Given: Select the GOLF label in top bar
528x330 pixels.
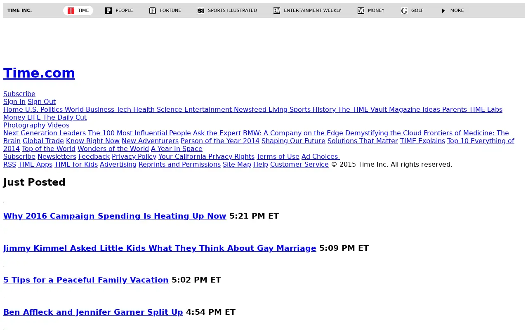Looking at the screenshot, I should pos(417,11).
